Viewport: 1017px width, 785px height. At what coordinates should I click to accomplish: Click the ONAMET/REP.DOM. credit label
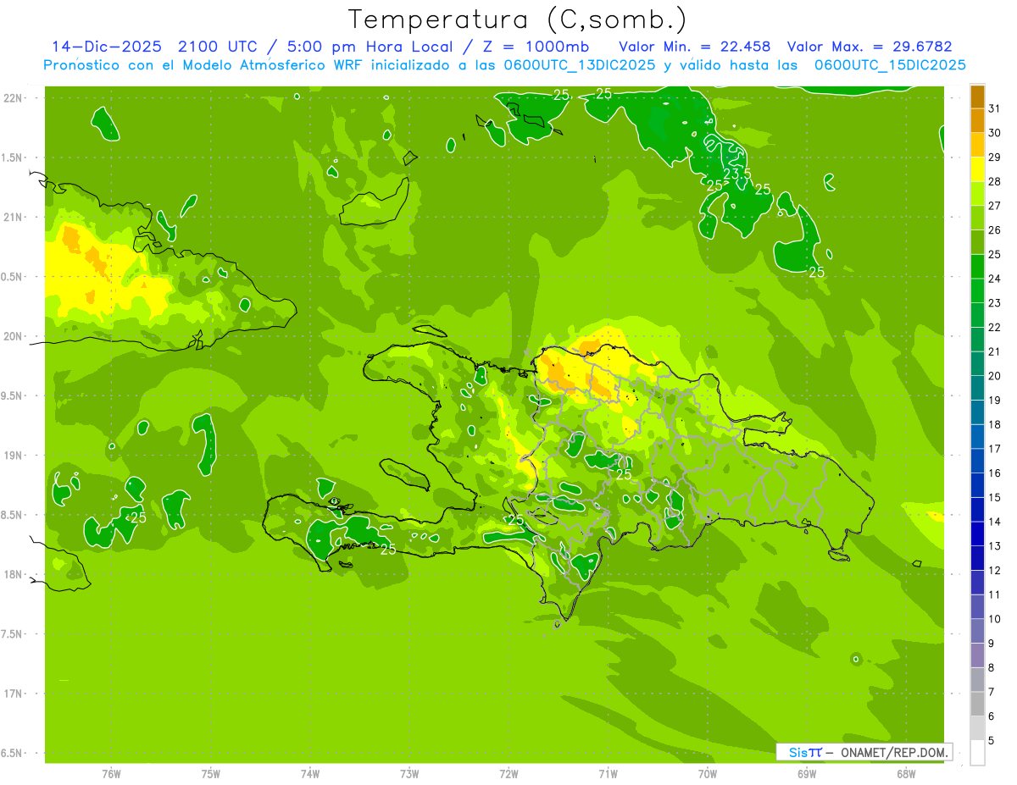pyautogui.click(x=894, y=752)
